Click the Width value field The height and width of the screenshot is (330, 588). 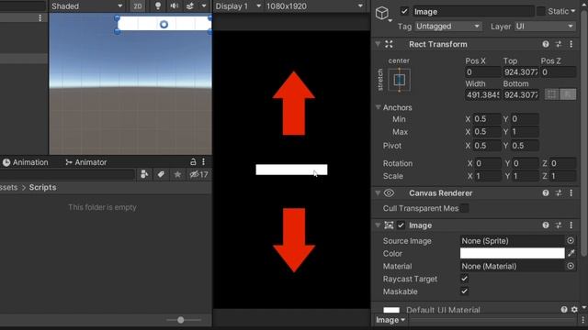point(482,94)
